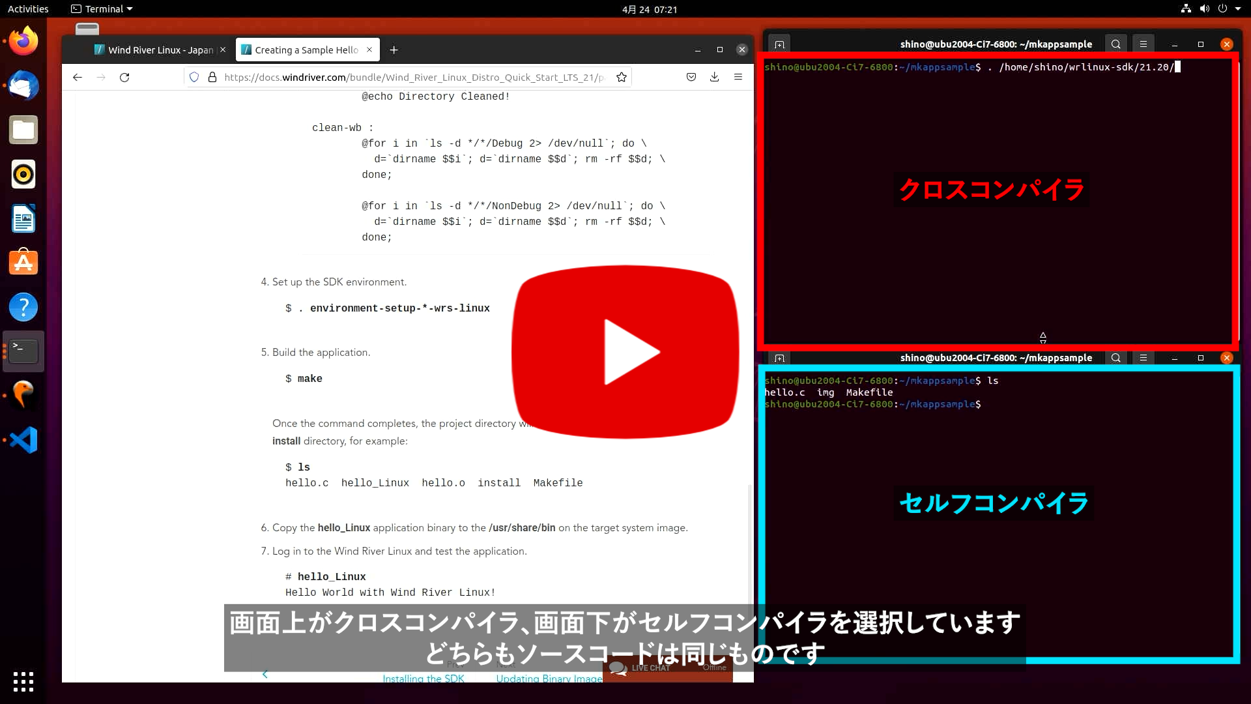Click the browser back navigation arrow
This screenshot has height=704, width=1251.
[x=78, y=78]
